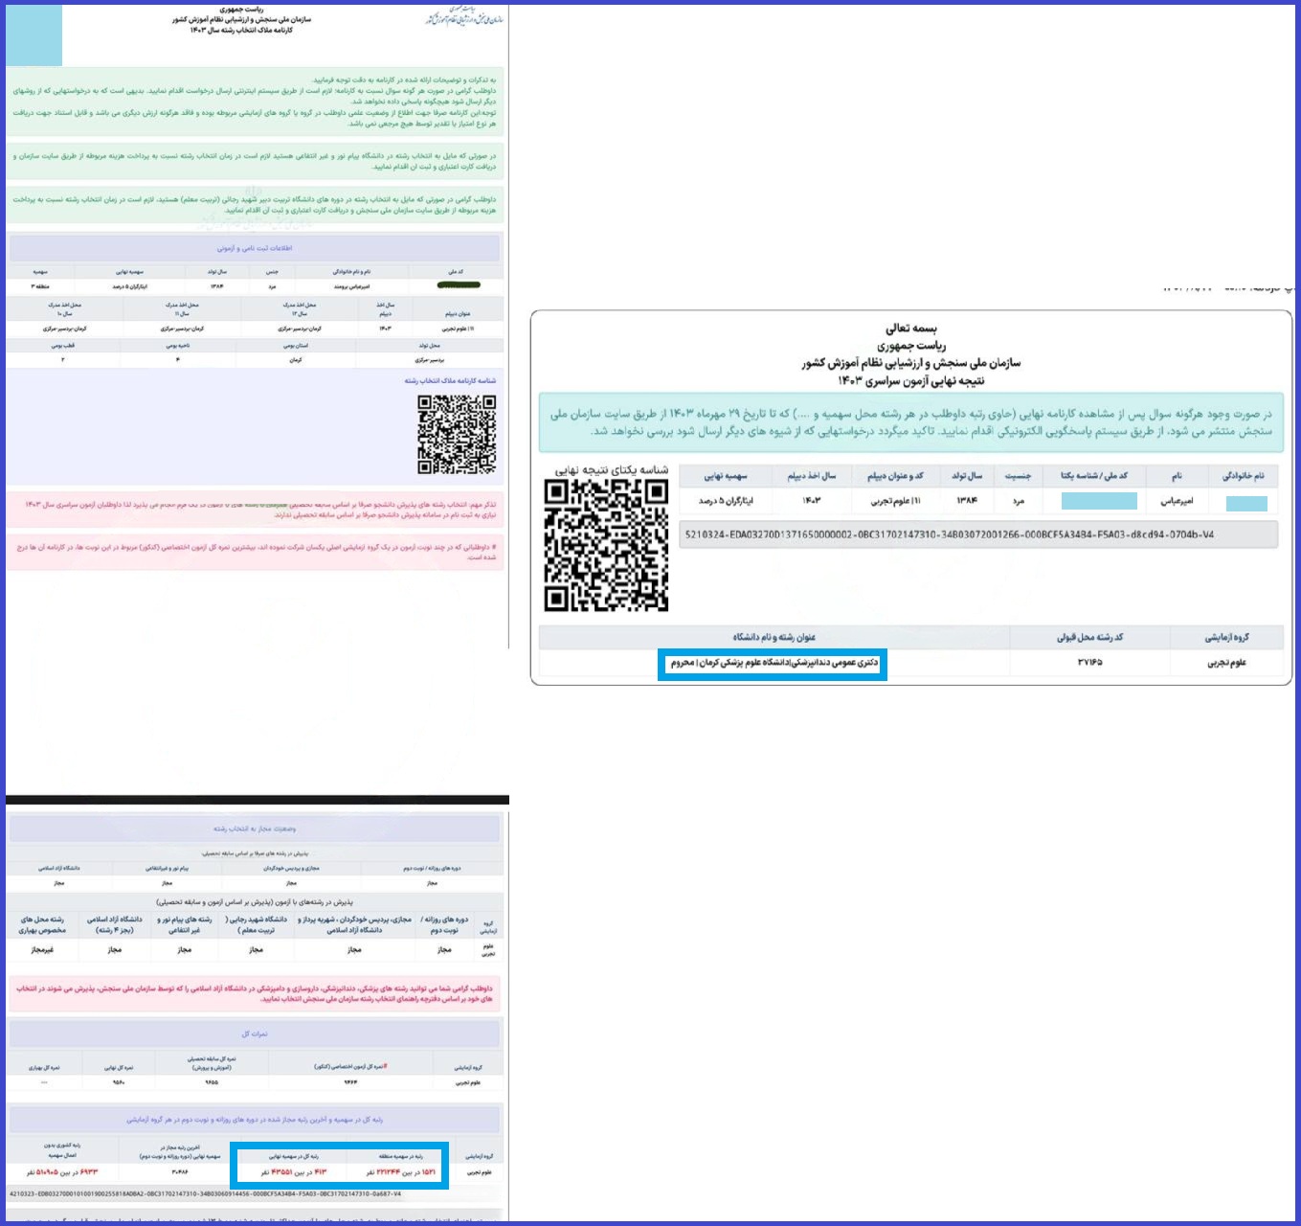This screenshot has height=1226, width=1301.
Task: Click the blue redacted نام خانوادگی cell
Action: 1245,503
